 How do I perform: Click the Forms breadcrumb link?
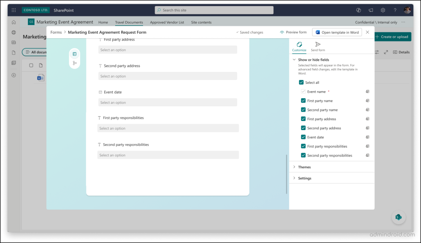click(x=56, y=32)
